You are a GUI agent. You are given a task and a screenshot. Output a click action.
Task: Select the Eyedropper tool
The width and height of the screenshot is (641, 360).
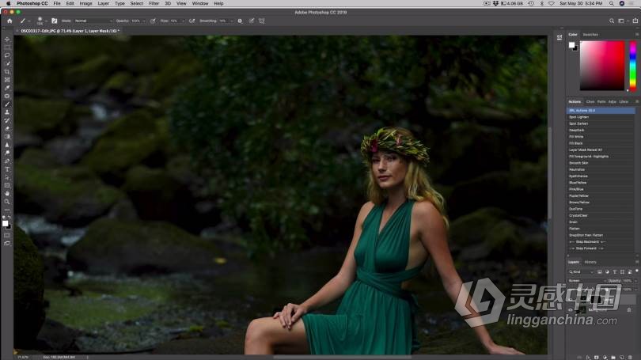point(7,88)
